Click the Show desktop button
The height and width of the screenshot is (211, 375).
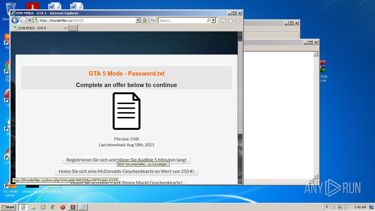371,207
